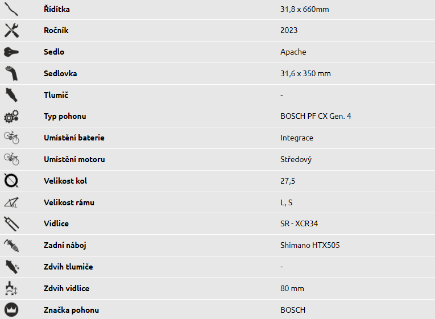Screen dimensions: 435x319
Task: Click the Apache saddle value
Action: click(x=293, y=52)
